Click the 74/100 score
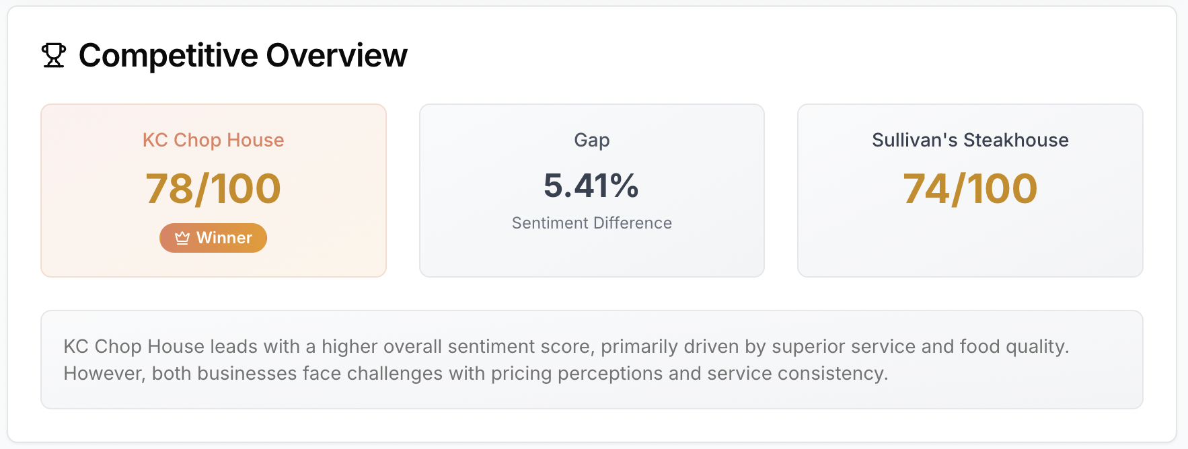This screenshot has width=1188, height=449. coord(970,189)
